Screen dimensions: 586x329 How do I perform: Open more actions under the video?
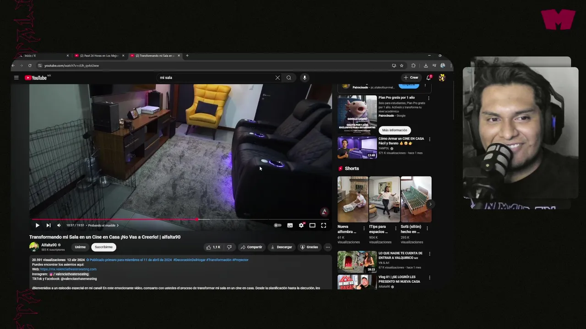coord(327,247)
